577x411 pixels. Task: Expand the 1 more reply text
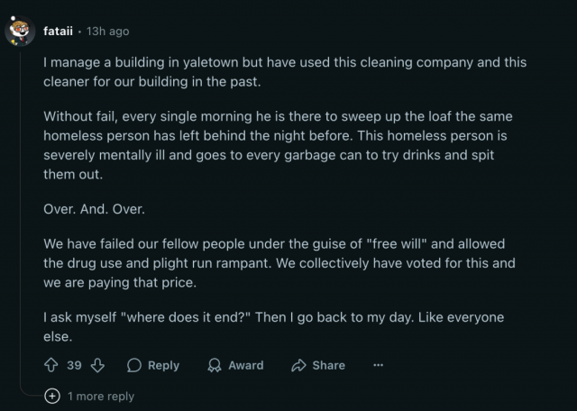[x=101, y=397]
